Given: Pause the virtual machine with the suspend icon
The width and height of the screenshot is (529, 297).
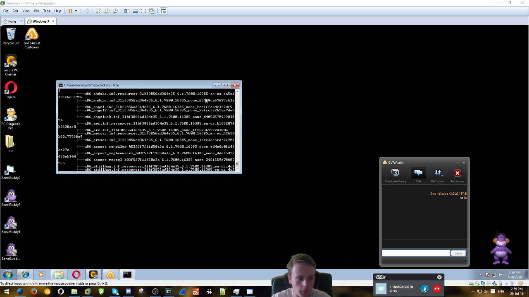Looking at the screenshot, I should click(x=70, y=11).
